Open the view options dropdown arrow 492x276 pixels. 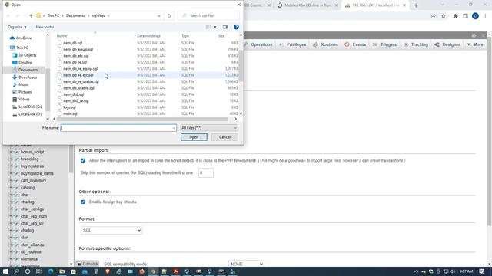coord(215,27)
